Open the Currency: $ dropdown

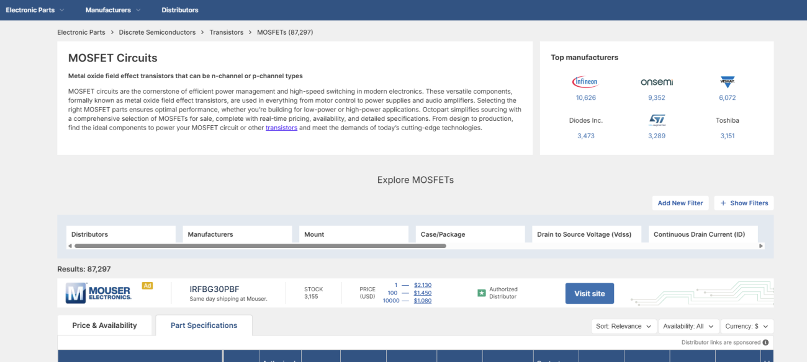click(747, 326)
